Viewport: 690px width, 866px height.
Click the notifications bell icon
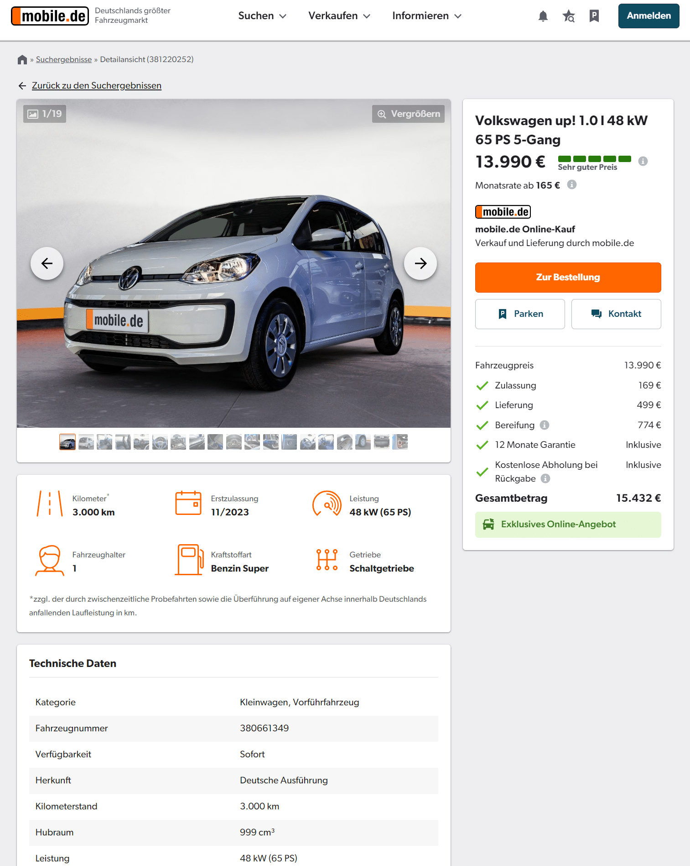point(543,16)
